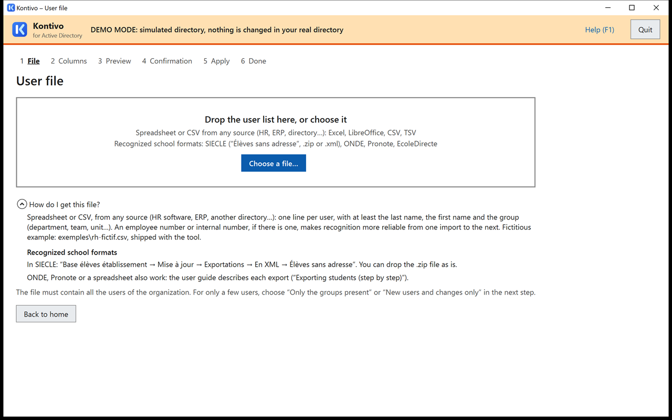The width and height of the screenshot is (672, 420).
Task: Maximize the Kontivo window
Action: 632,8
